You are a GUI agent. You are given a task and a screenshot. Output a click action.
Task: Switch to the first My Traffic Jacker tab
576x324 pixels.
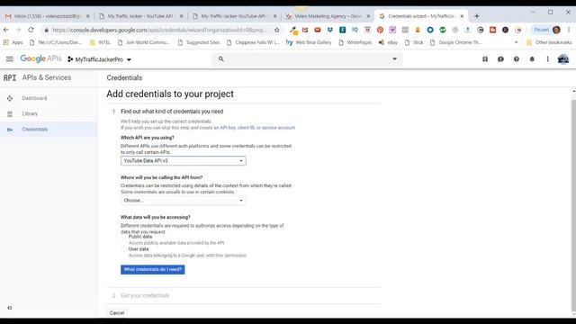140,16
